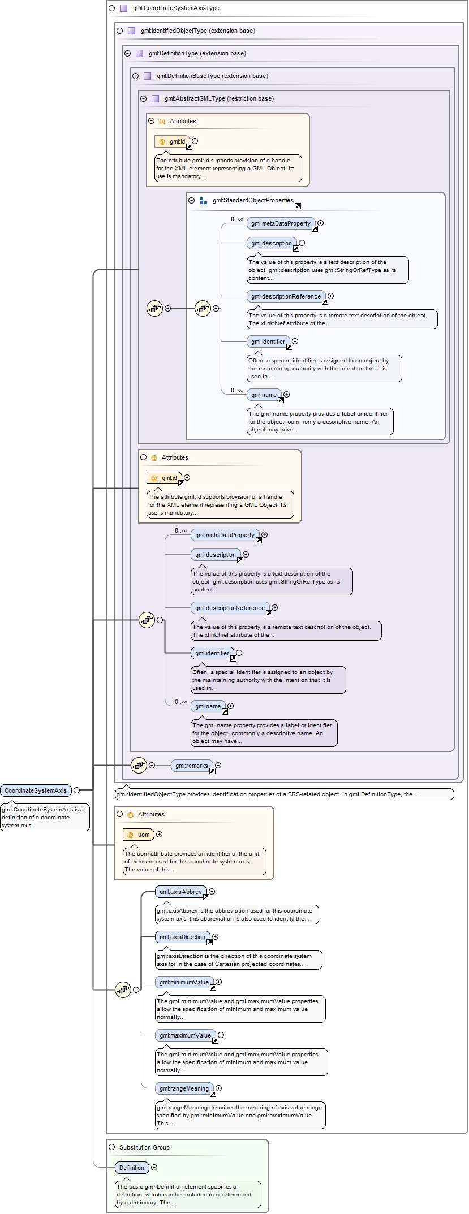Select gml:descriptionReference inside gml:StandardObjectProperties
Viewport: 469px width, 1214px height.
click(286, 297)
